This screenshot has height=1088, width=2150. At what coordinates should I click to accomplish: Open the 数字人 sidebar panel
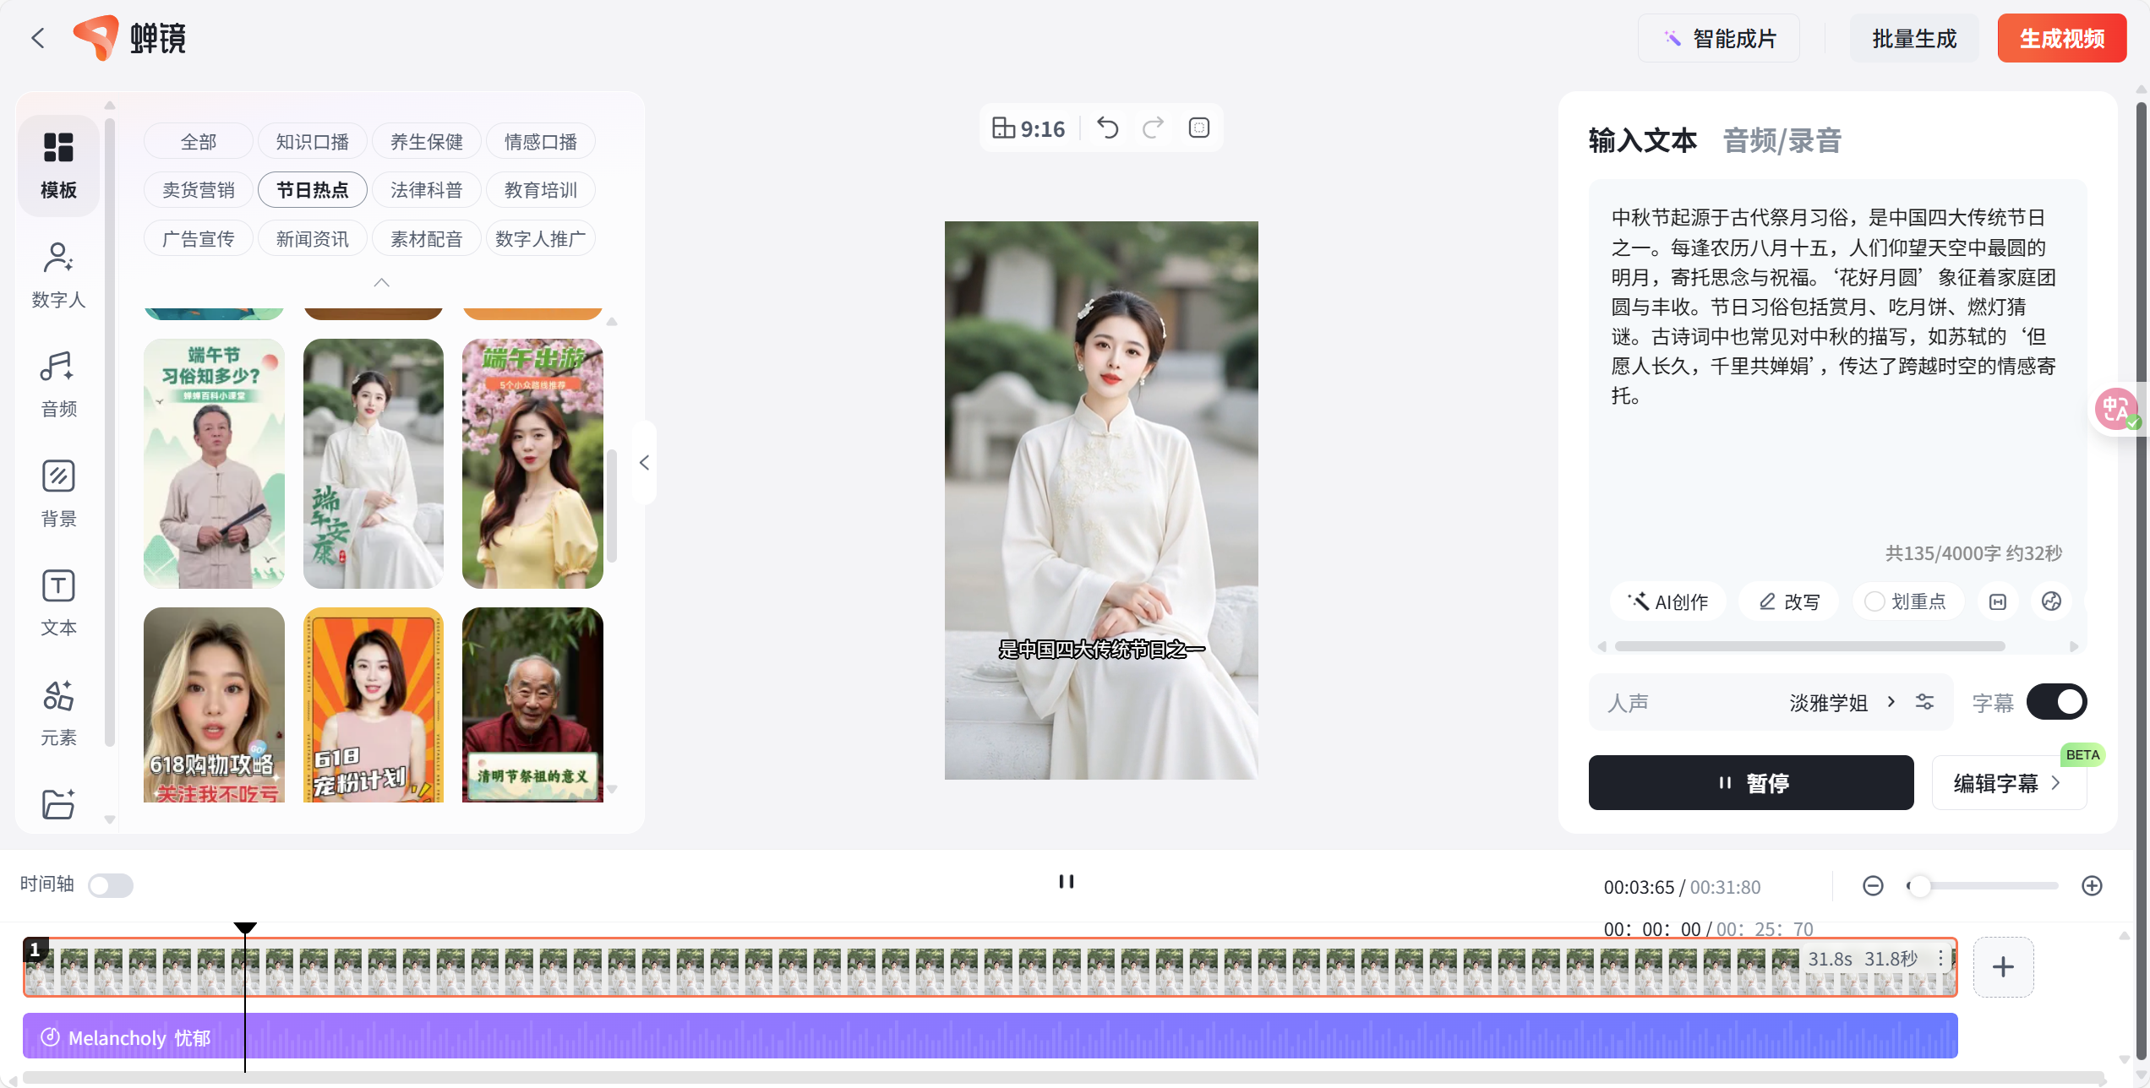pyautogui.click(x=58, y=275)
